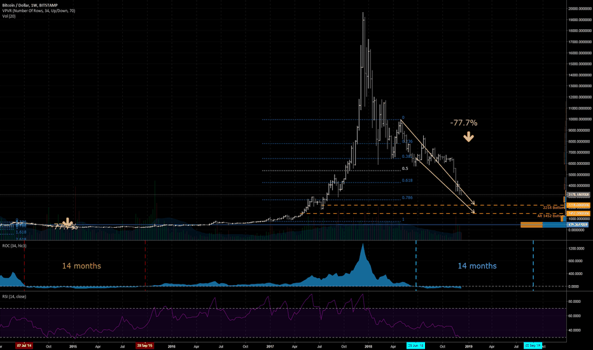Click the red '07 Jul '14' date marker

click(24, 346)
